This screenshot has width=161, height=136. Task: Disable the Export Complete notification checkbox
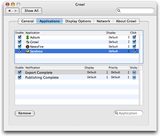click(x=20, y=72)
